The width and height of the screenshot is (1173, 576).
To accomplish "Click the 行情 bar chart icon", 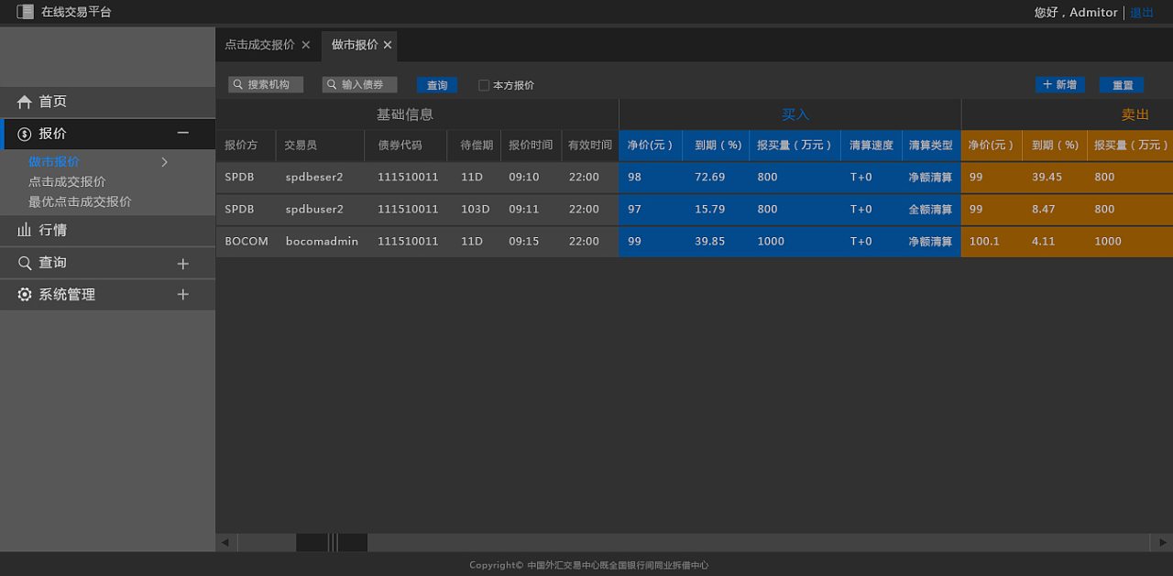I will (25, 230).
